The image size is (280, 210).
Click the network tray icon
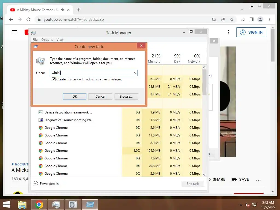(x=254, y=205)
